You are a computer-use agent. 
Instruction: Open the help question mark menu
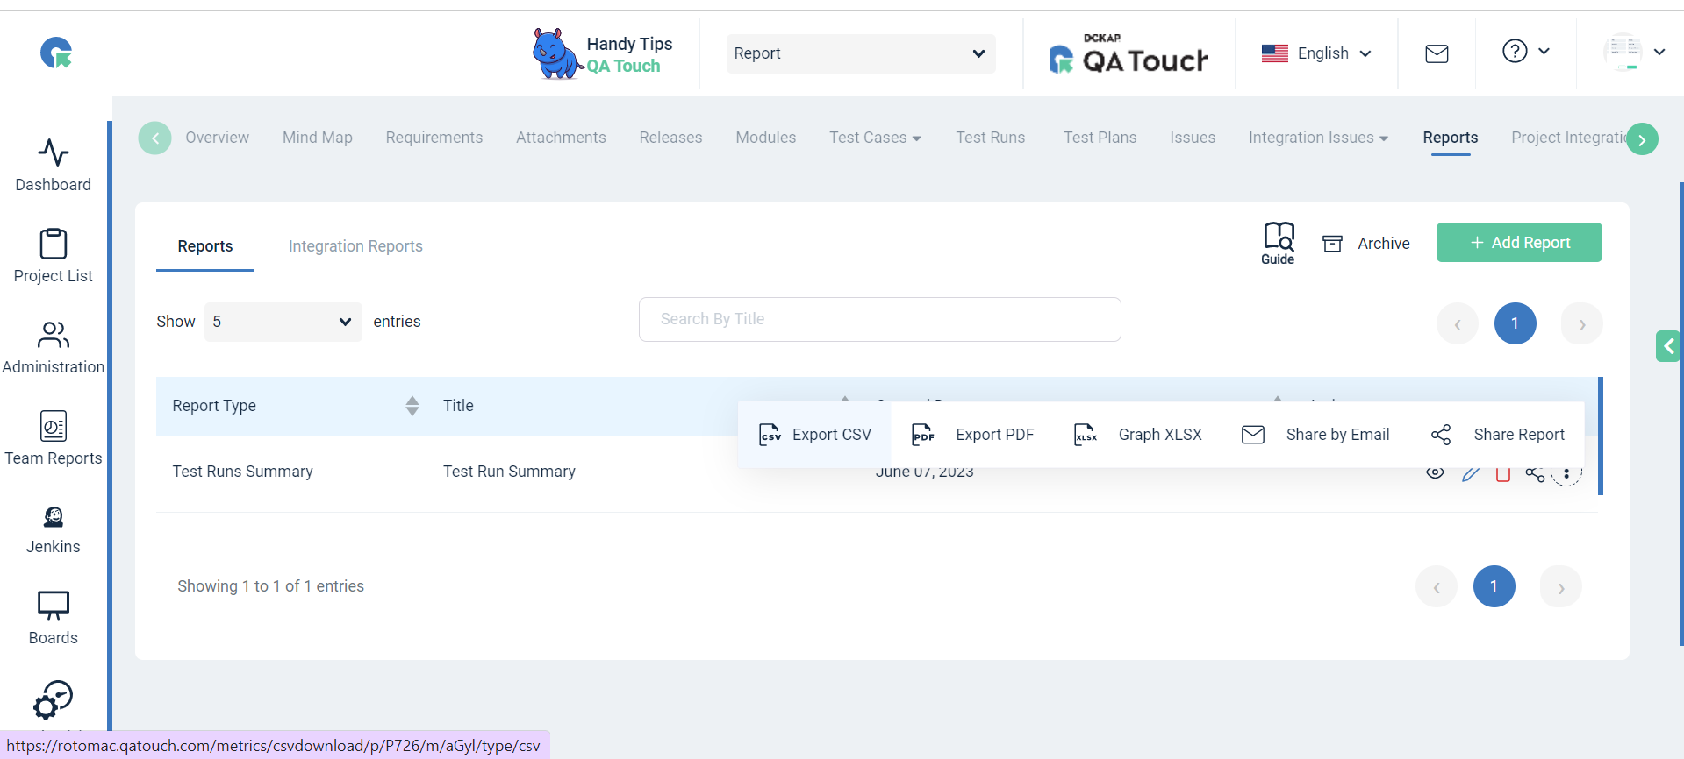pos(1525,52)
